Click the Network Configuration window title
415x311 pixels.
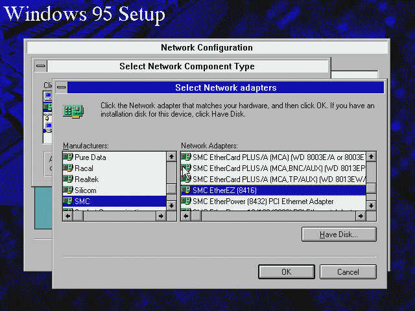(207, 47)
